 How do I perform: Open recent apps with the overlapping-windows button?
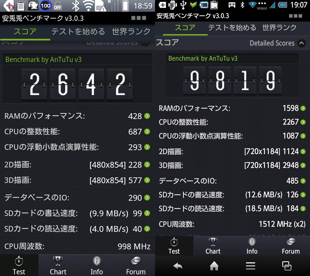(287, 266)
